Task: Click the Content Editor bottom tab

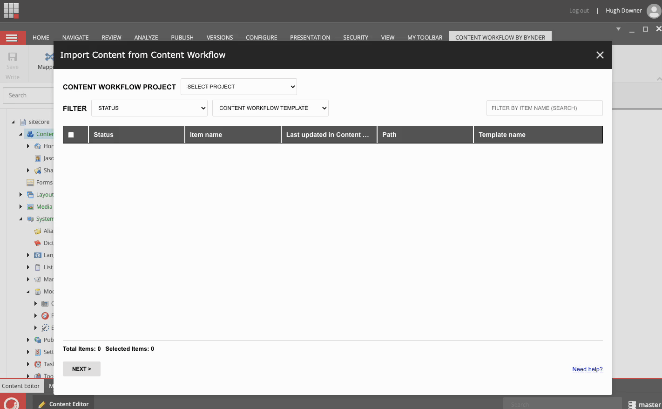Action: point(21,386)
